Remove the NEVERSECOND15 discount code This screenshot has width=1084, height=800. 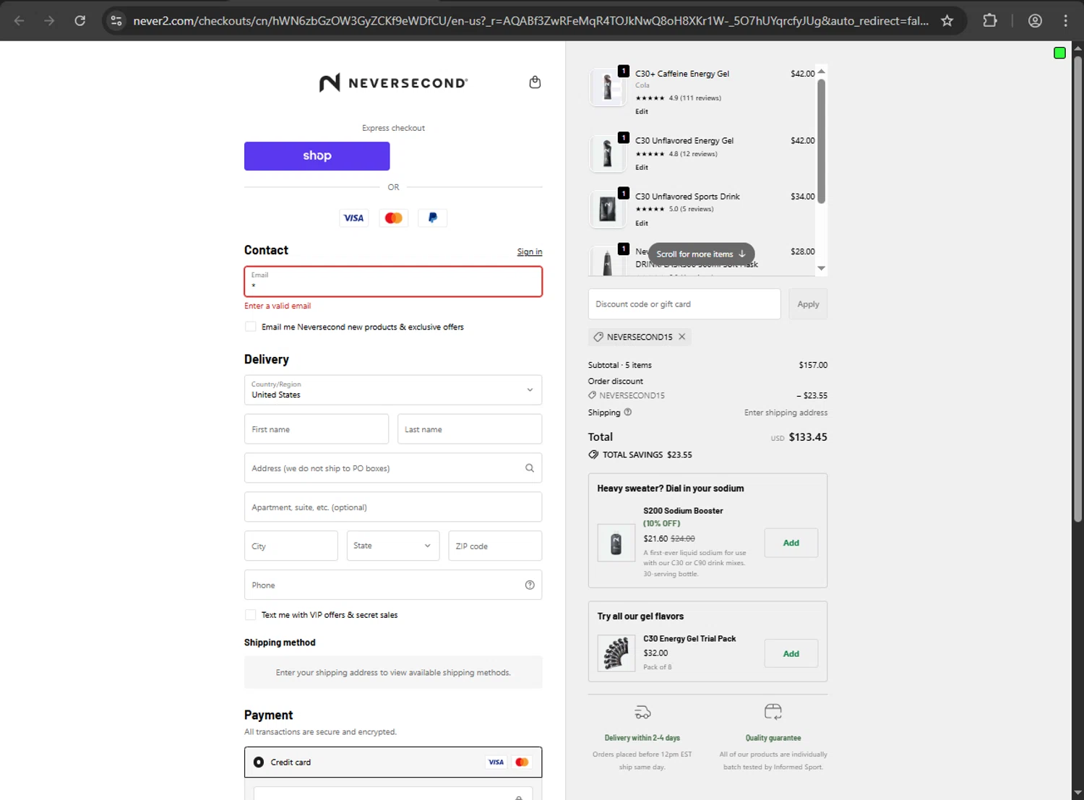[x=681, y=337]
